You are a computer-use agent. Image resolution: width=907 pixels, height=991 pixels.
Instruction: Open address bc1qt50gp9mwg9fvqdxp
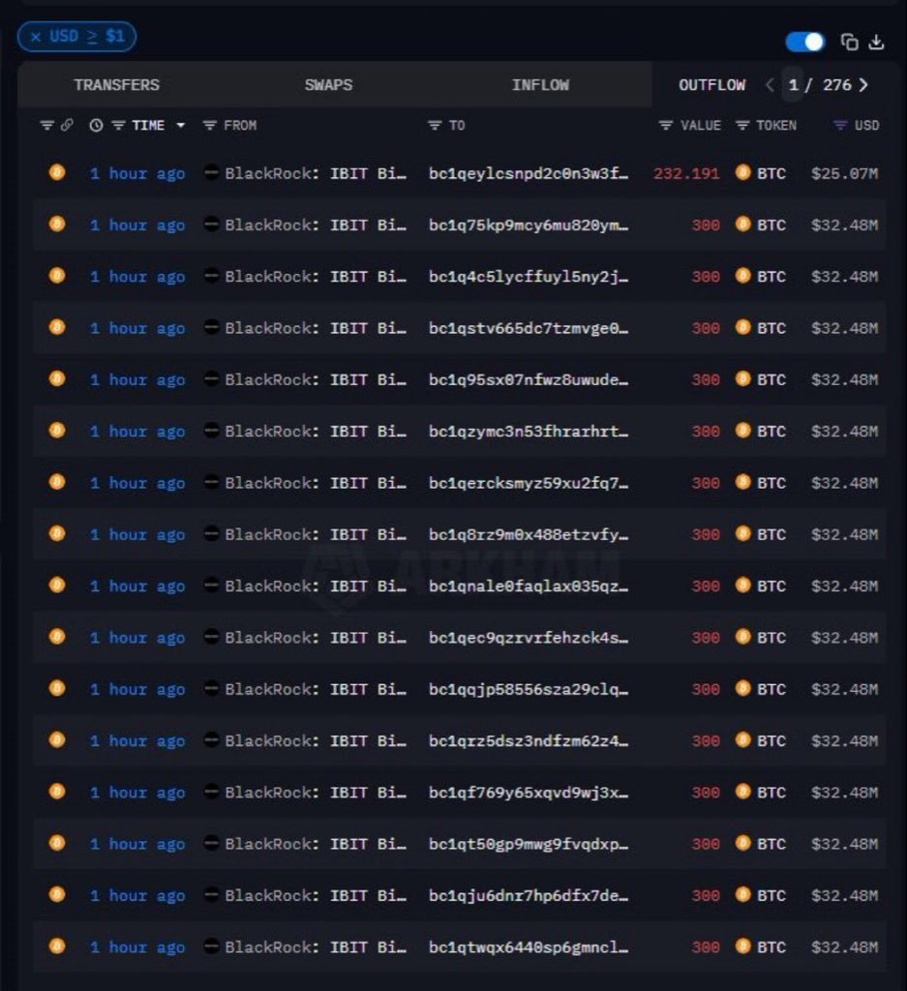[x=529, y=844]
